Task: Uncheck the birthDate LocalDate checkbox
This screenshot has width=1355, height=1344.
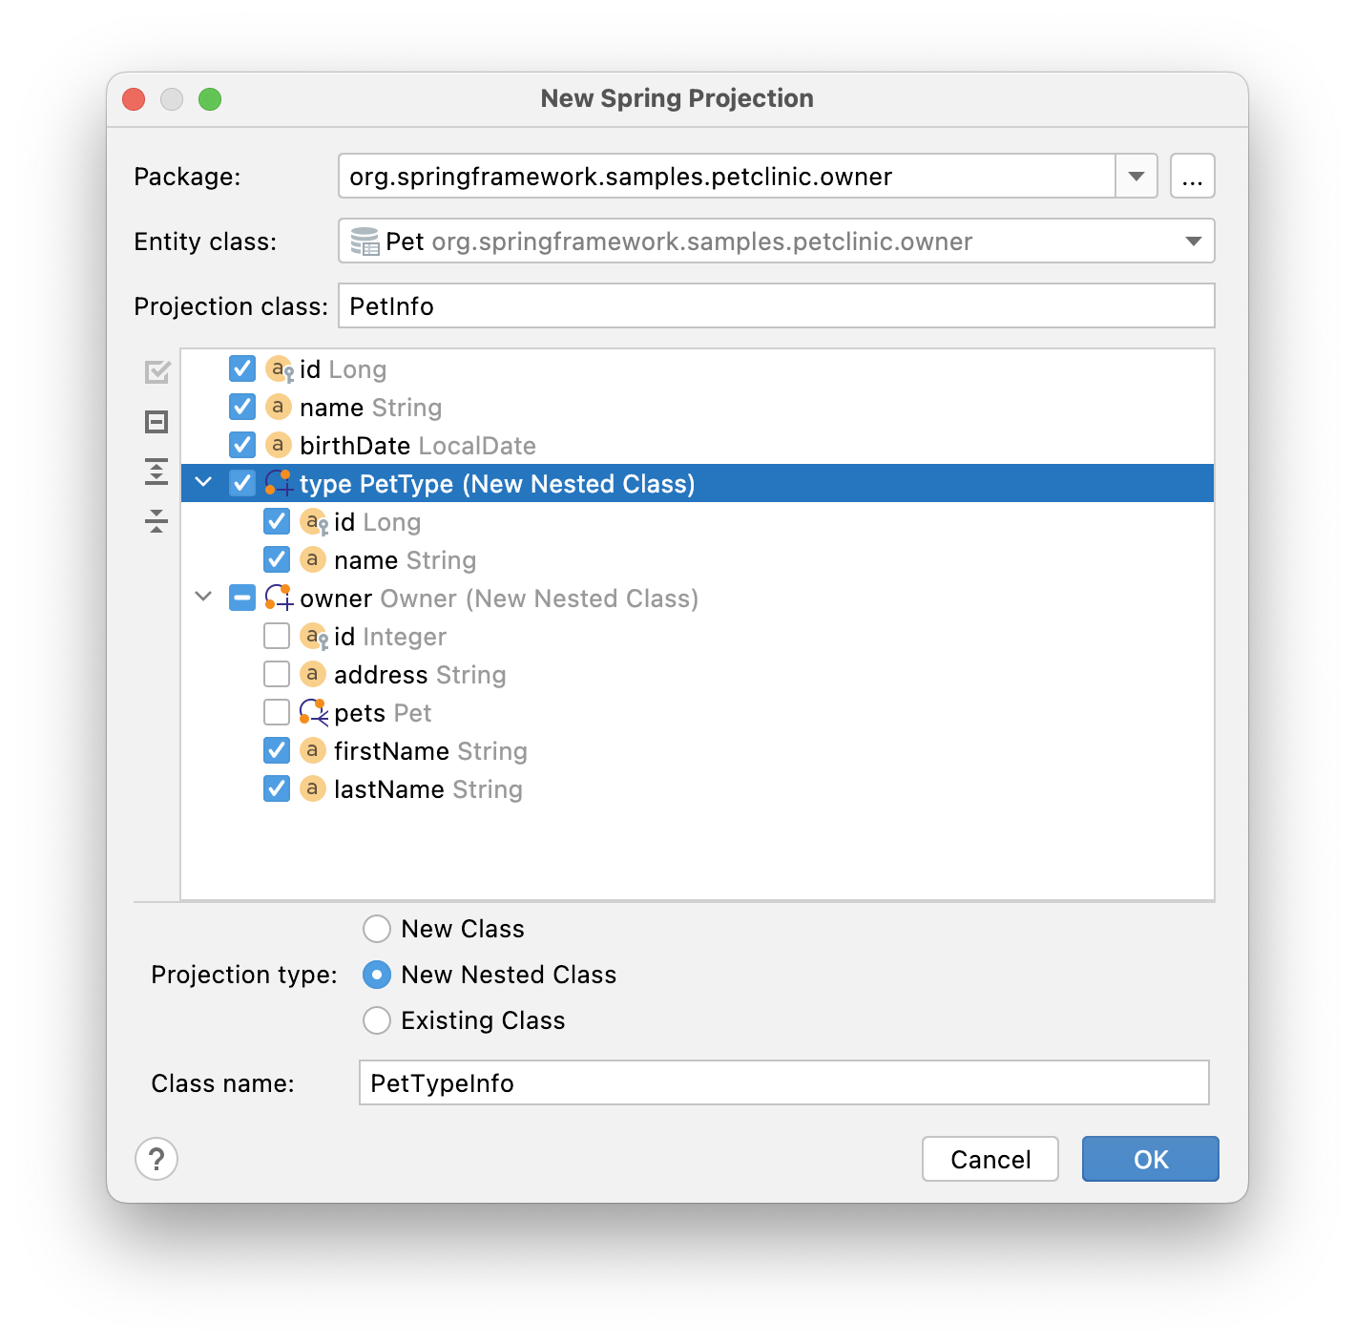Action: point(242,446)
